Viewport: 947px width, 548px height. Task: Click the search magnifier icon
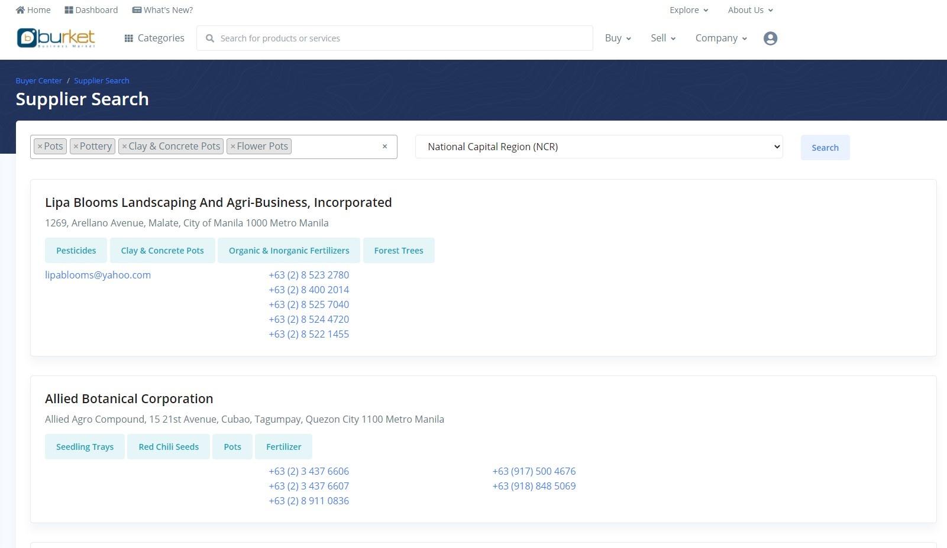tap(209, 38)
